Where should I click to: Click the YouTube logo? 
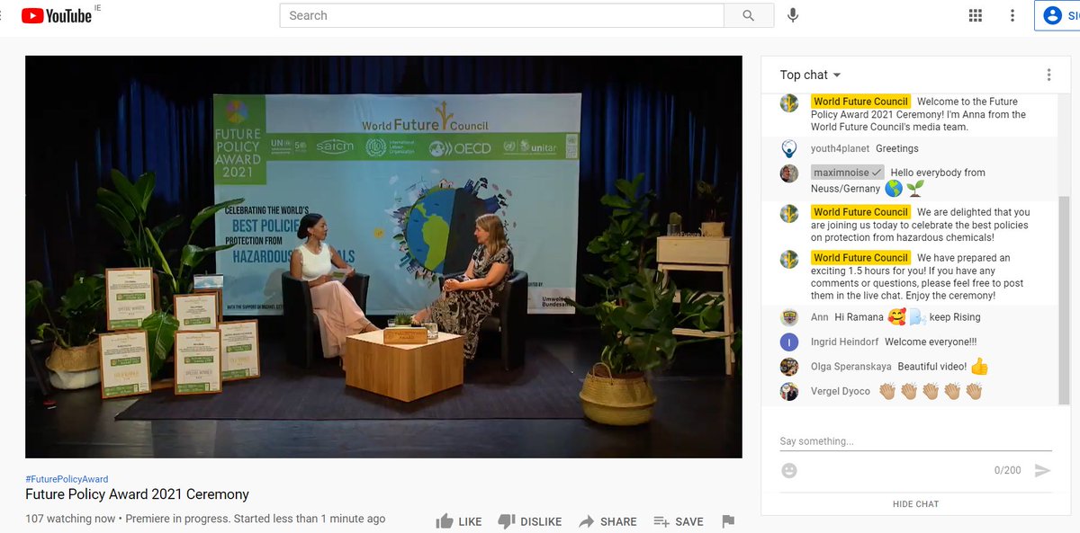click(56, 15)
